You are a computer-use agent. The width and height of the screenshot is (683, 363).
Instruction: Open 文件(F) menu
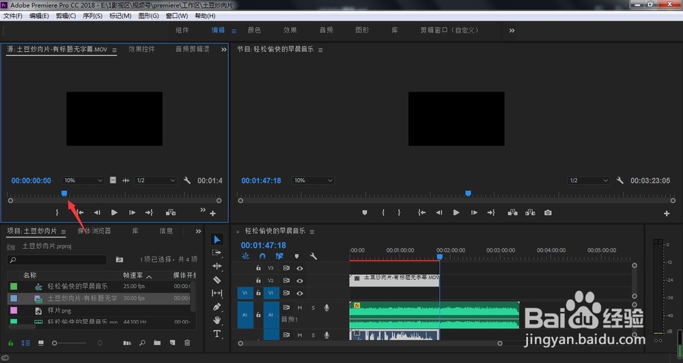[12, 16]
